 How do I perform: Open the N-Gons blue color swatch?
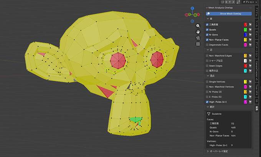(245, 34)
